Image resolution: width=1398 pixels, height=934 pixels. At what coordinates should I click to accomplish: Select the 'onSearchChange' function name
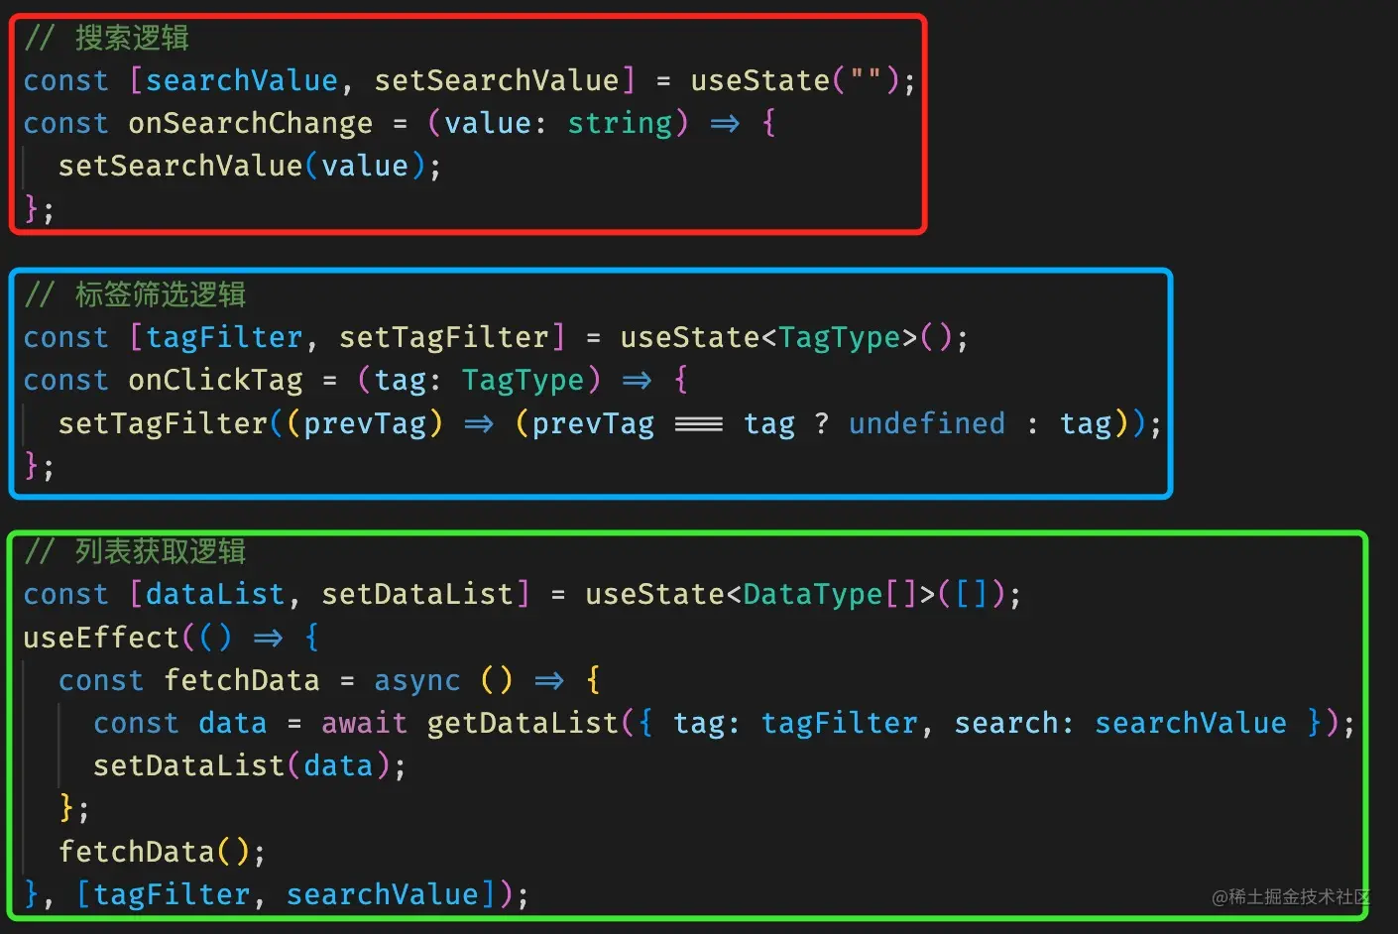251,123
